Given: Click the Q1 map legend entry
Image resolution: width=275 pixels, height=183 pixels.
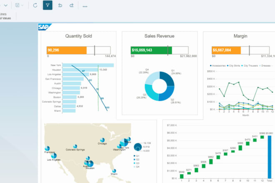Looking at the screenshot, I should click(136, 156).
